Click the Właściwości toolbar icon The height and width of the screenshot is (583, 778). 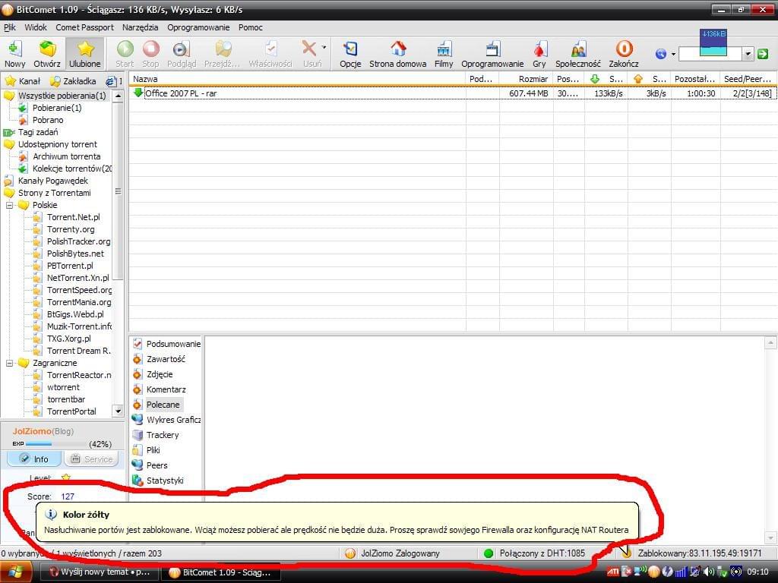(270, 54)
